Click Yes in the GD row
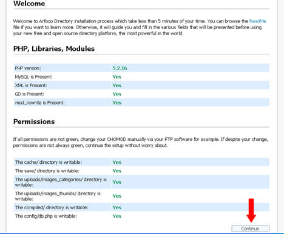This screenshot has width=284, height=234. coord(117,94)
